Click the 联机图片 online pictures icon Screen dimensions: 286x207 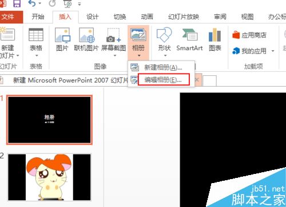(87, 35)
